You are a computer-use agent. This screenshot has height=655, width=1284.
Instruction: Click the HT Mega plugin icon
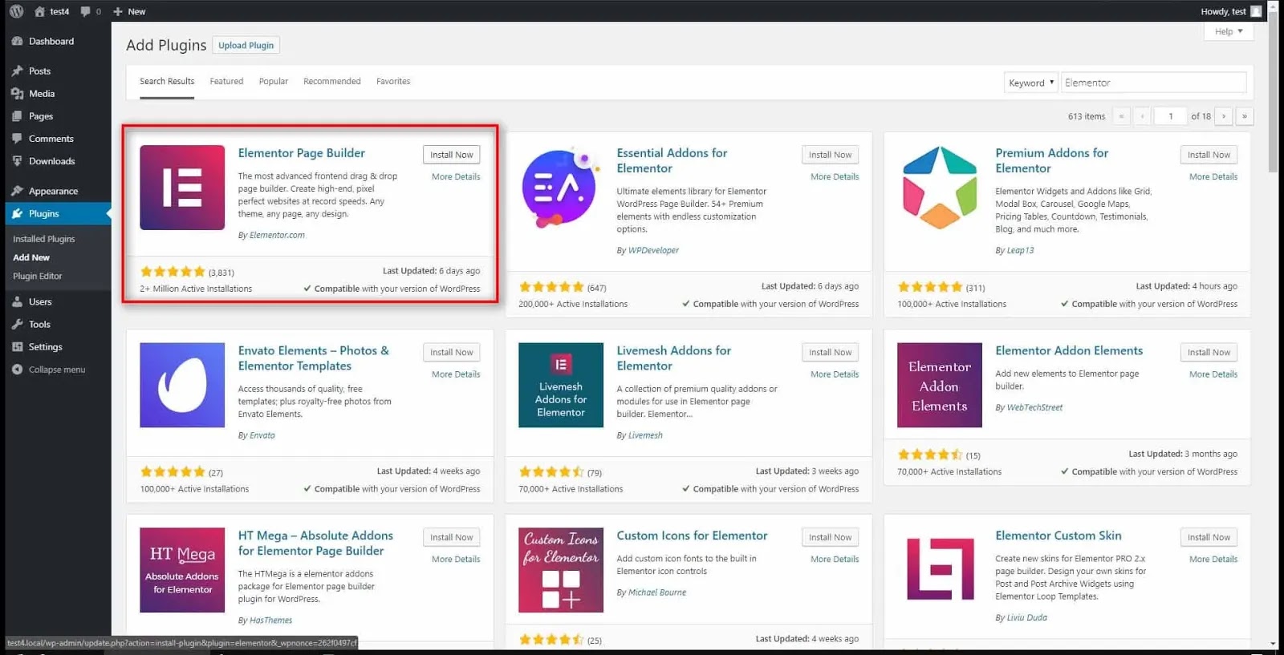pos(182,570)
